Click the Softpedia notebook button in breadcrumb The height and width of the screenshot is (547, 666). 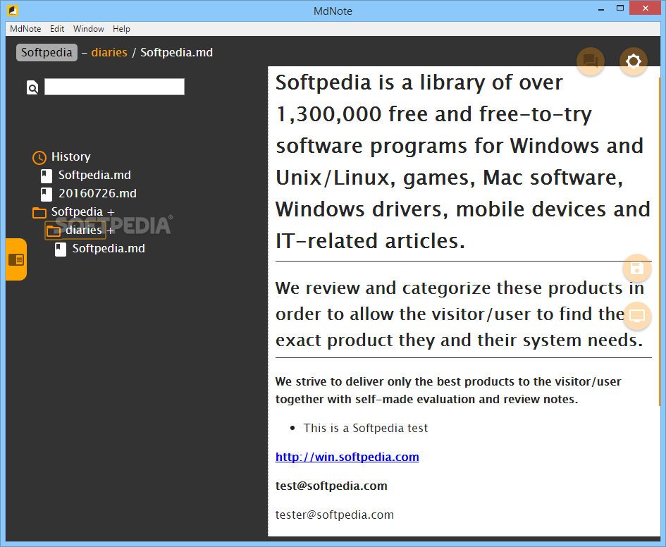point(47,52)
